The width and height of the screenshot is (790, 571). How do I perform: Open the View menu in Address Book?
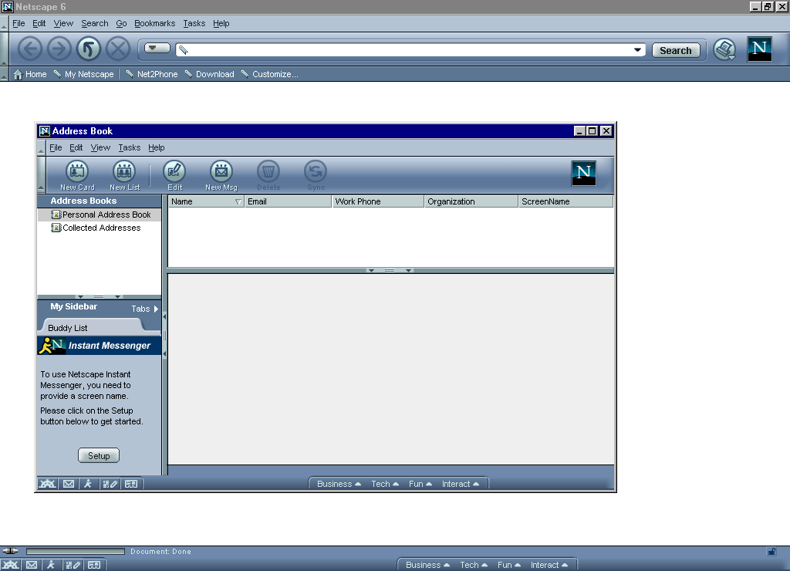(x=100, y=147)
